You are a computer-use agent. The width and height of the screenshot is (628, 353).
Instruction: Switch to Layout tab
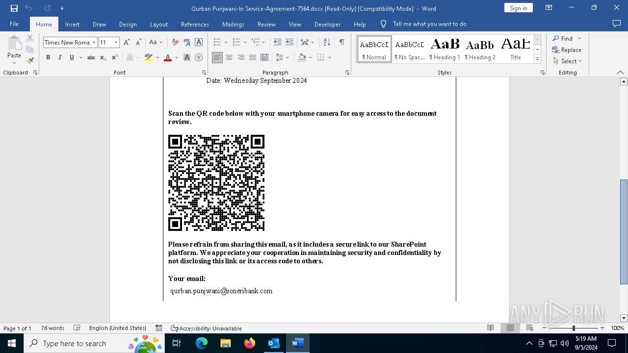pos(158,24)
